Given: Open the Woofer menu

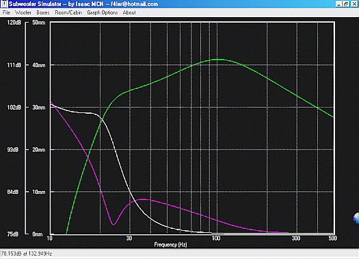Looking at the screenshot, I should (x=23, y=12).
